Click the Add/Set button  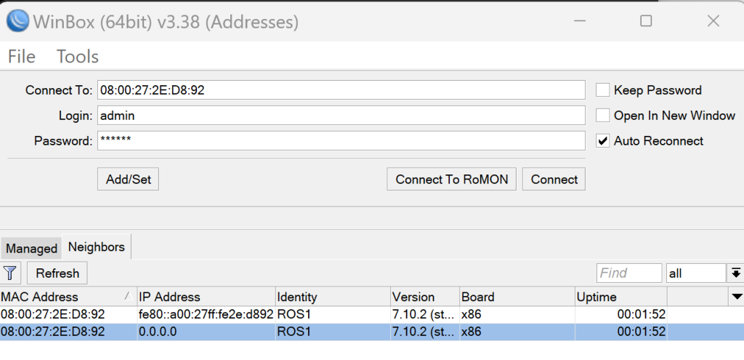pyautogui.click(x=128, y=179)
